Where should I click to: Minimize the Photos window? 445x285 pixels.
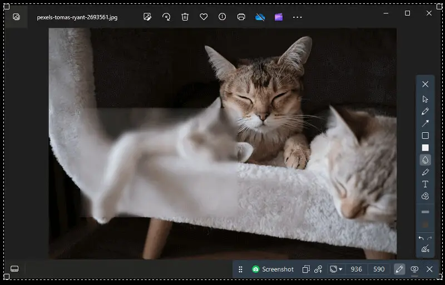coord(386,13)
